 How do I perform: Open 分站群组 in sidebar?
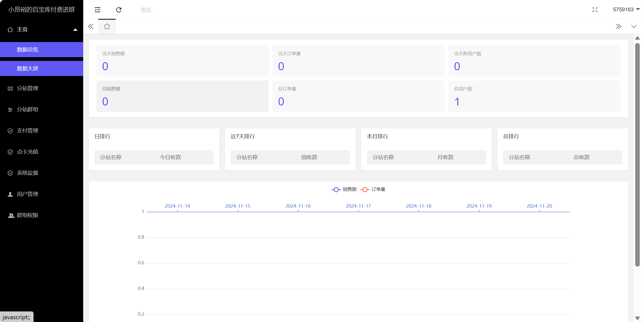(x=42, y=110)
